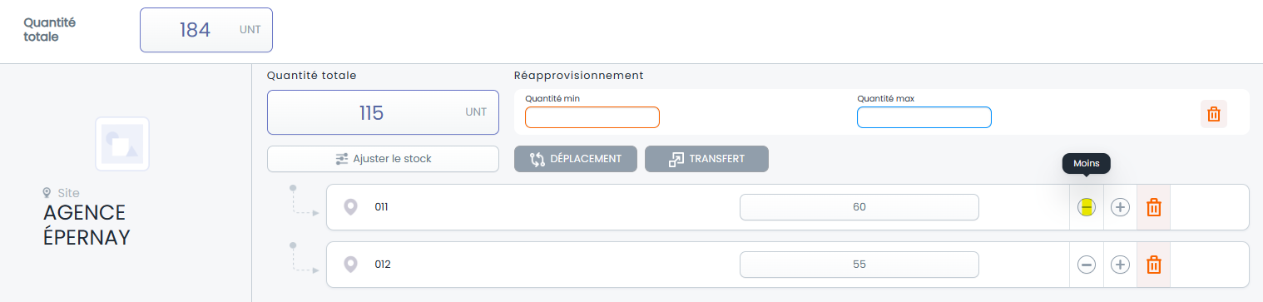Increase quantity for location 011
The height and width of the screenshot is (302, 1263).
pos(1121,207)
